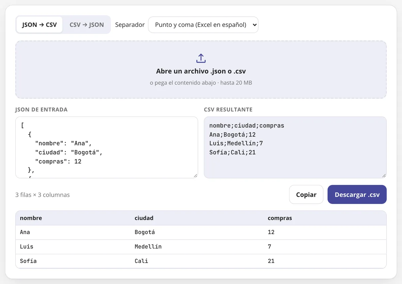
Task: Click the 'nombre;ciudad;compras' CSV line
Action: point(247,126)
